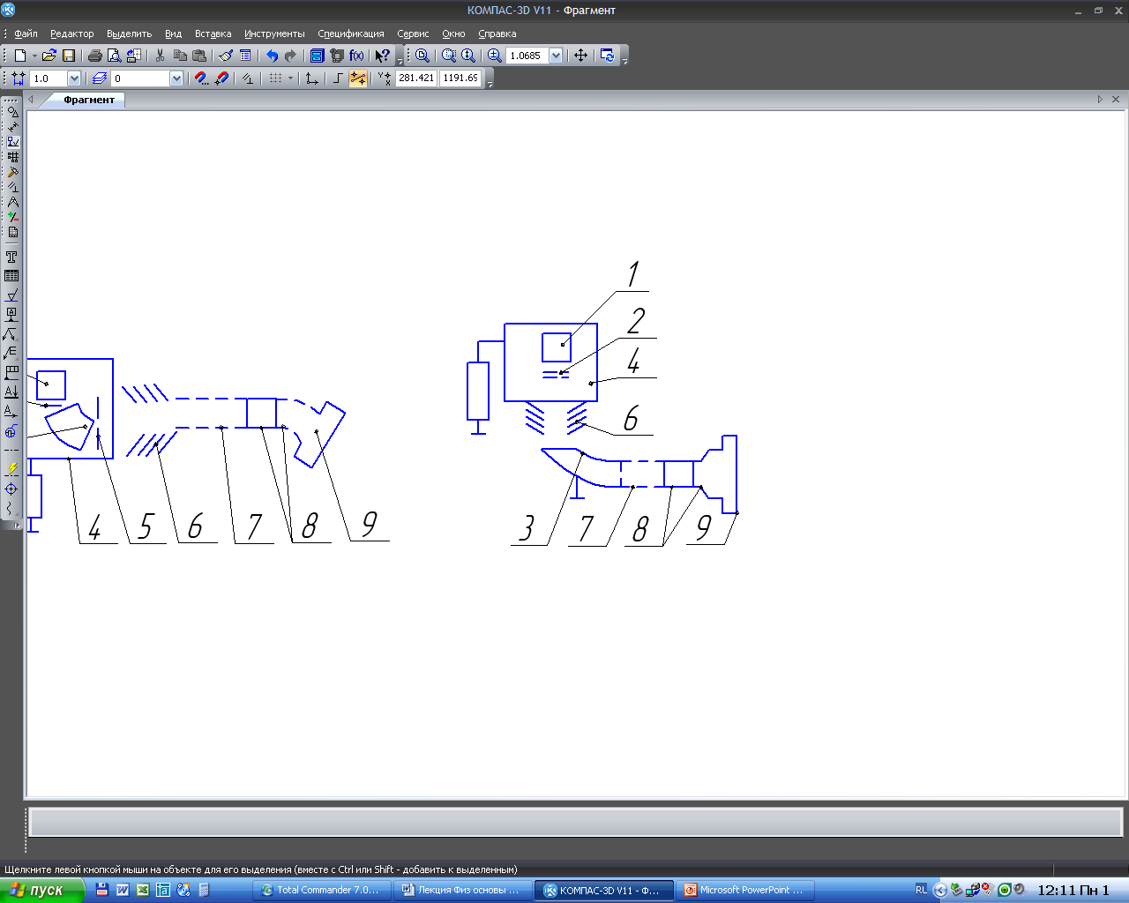
Task: Open the Редактор menu
Action: point(71,34)
